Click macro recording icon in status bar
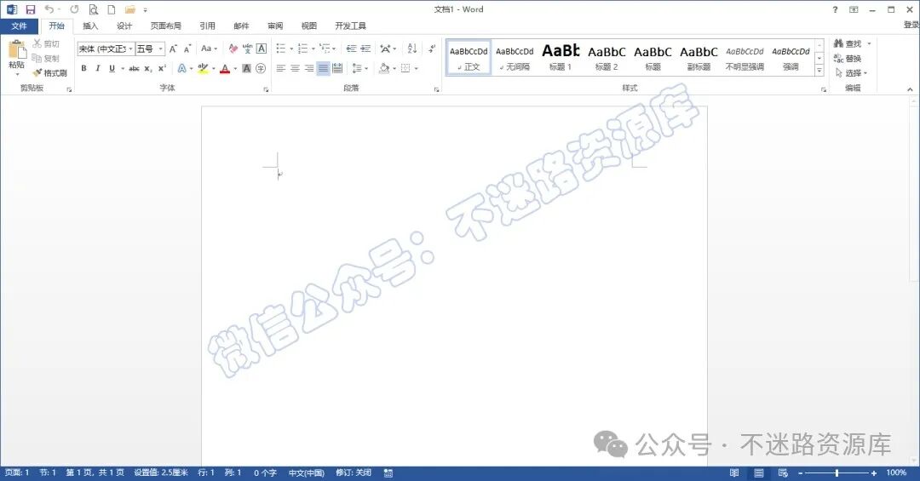The width and height of the screenshot is (920, 481). coord(388,472)
